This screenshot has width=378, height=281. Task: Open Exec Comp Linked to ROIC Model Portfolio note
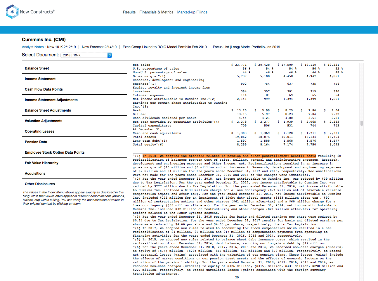point(165,47)
